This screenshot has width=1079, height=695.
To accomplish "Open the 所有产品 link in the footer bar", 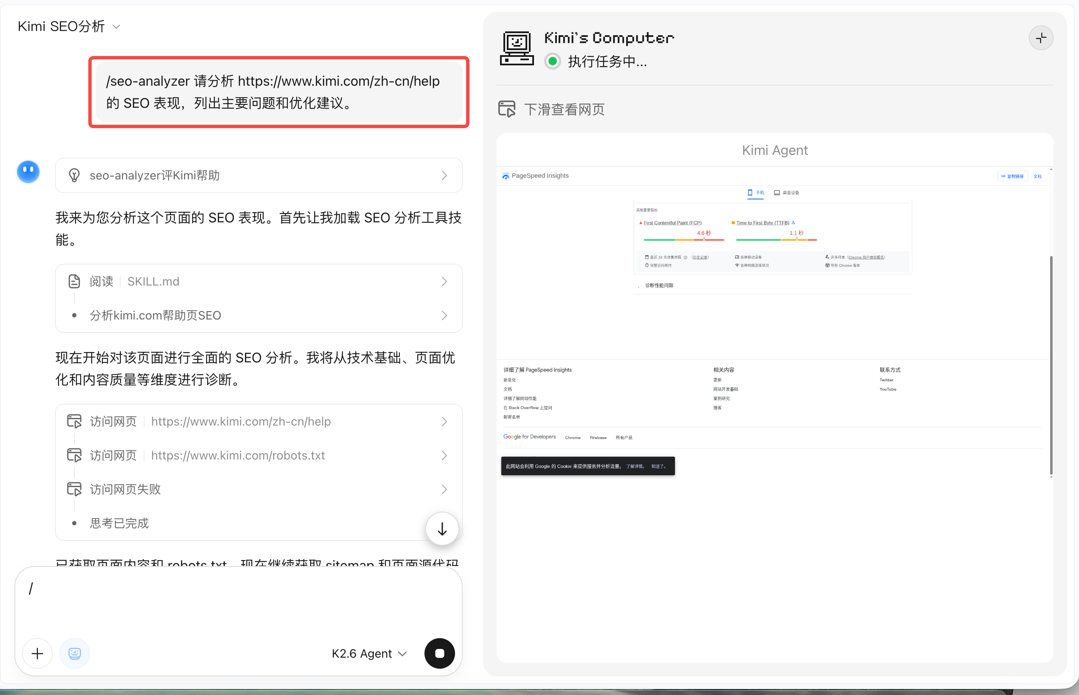I will pos(624,437).
